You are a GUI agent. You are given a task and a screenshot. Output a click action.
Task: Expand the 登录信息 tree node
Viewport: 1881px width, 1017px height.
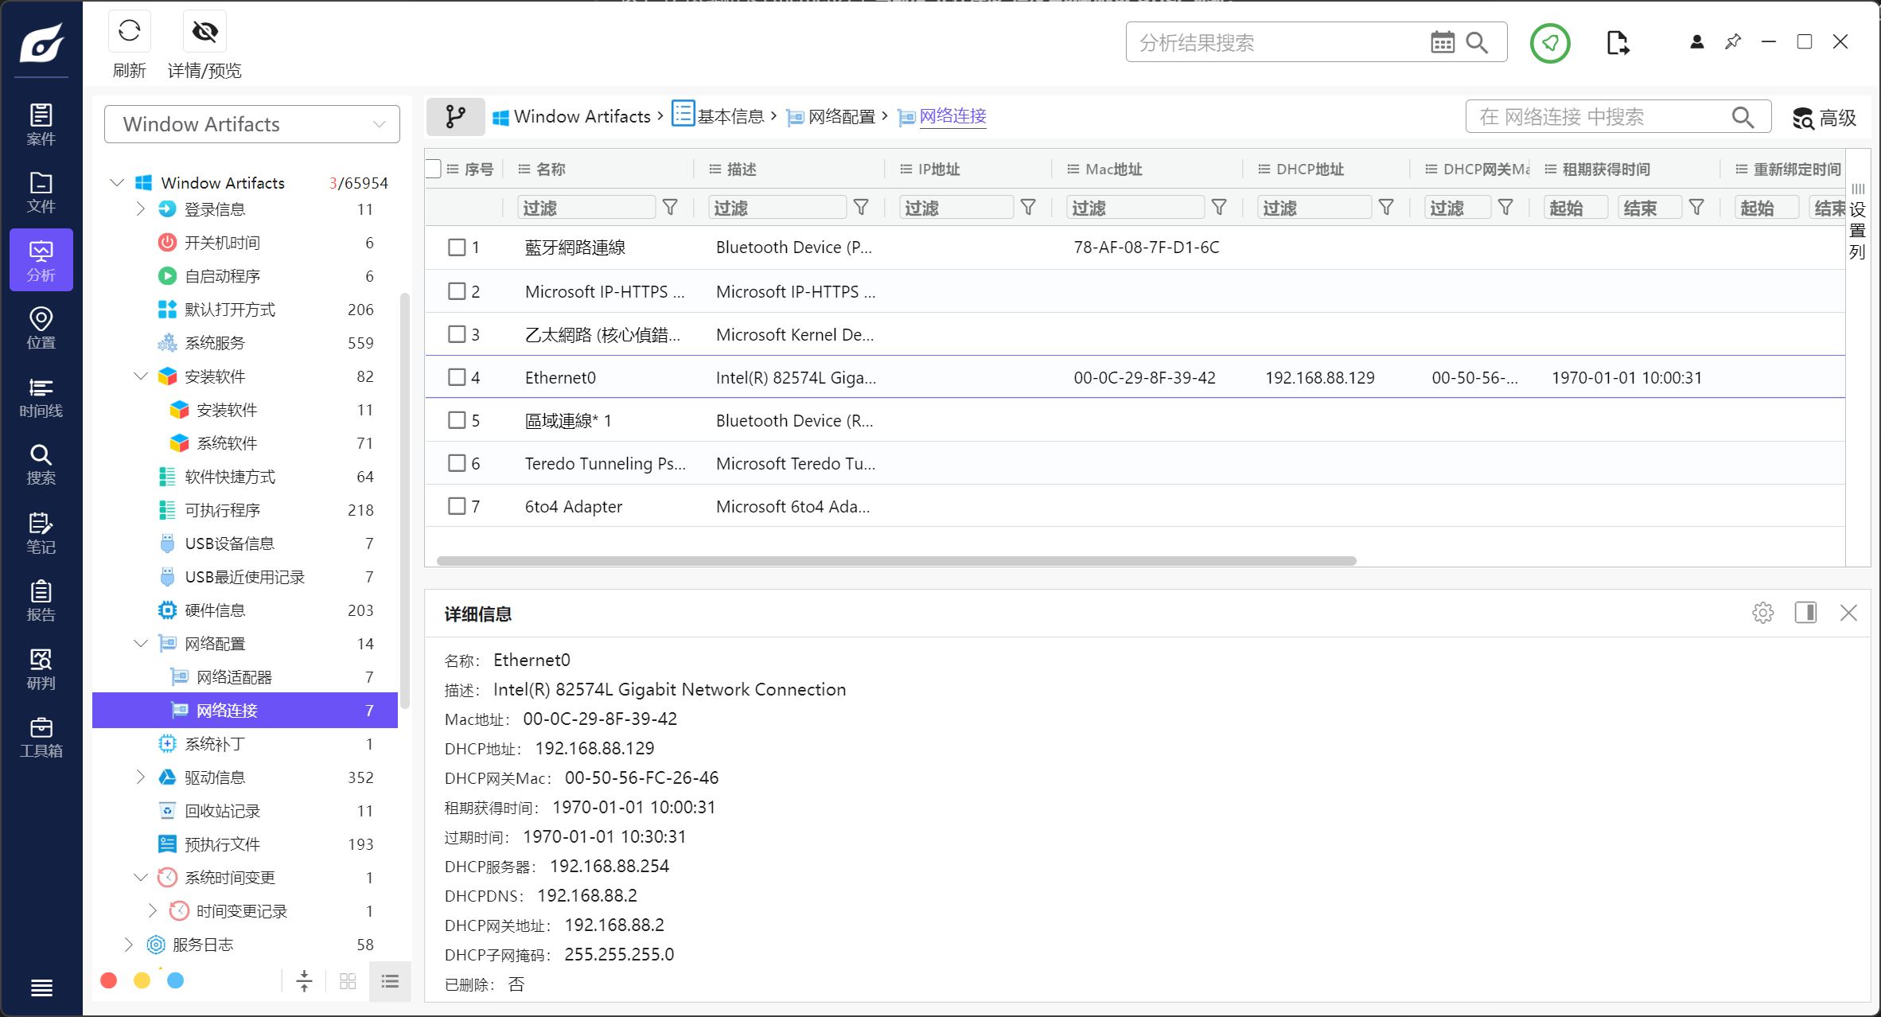(x=141, y=209)
